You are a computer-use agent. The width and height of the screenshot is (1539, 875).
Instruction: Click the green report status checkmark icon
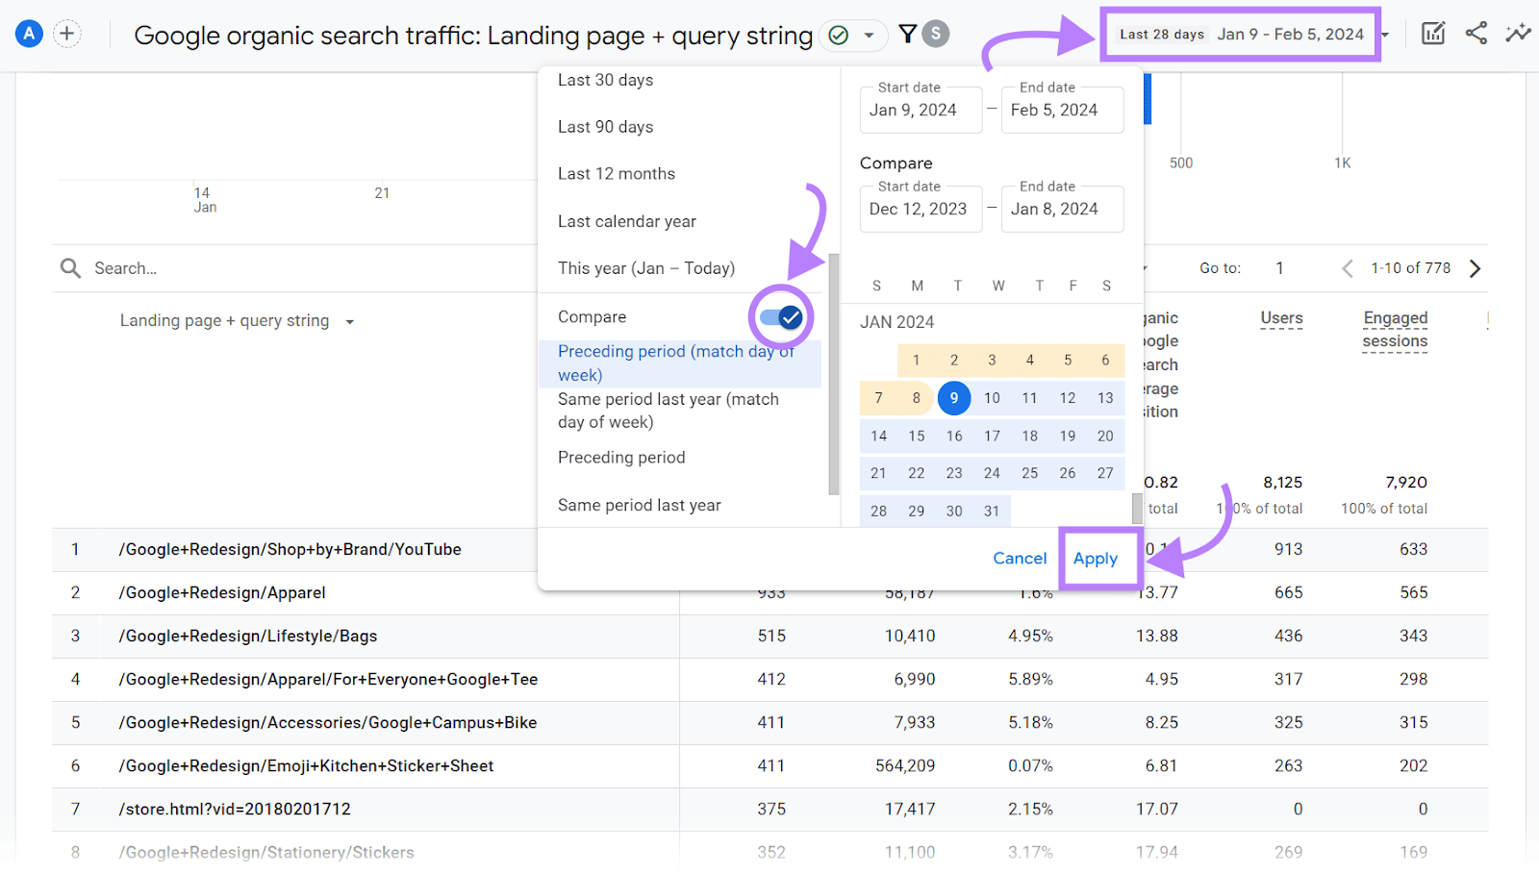click(x=839, y=36)
